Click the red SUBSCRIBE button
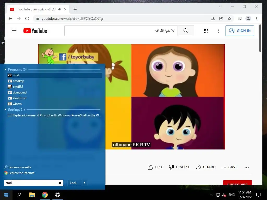Screen dimensions: 267x200 (x=237, y=183)
